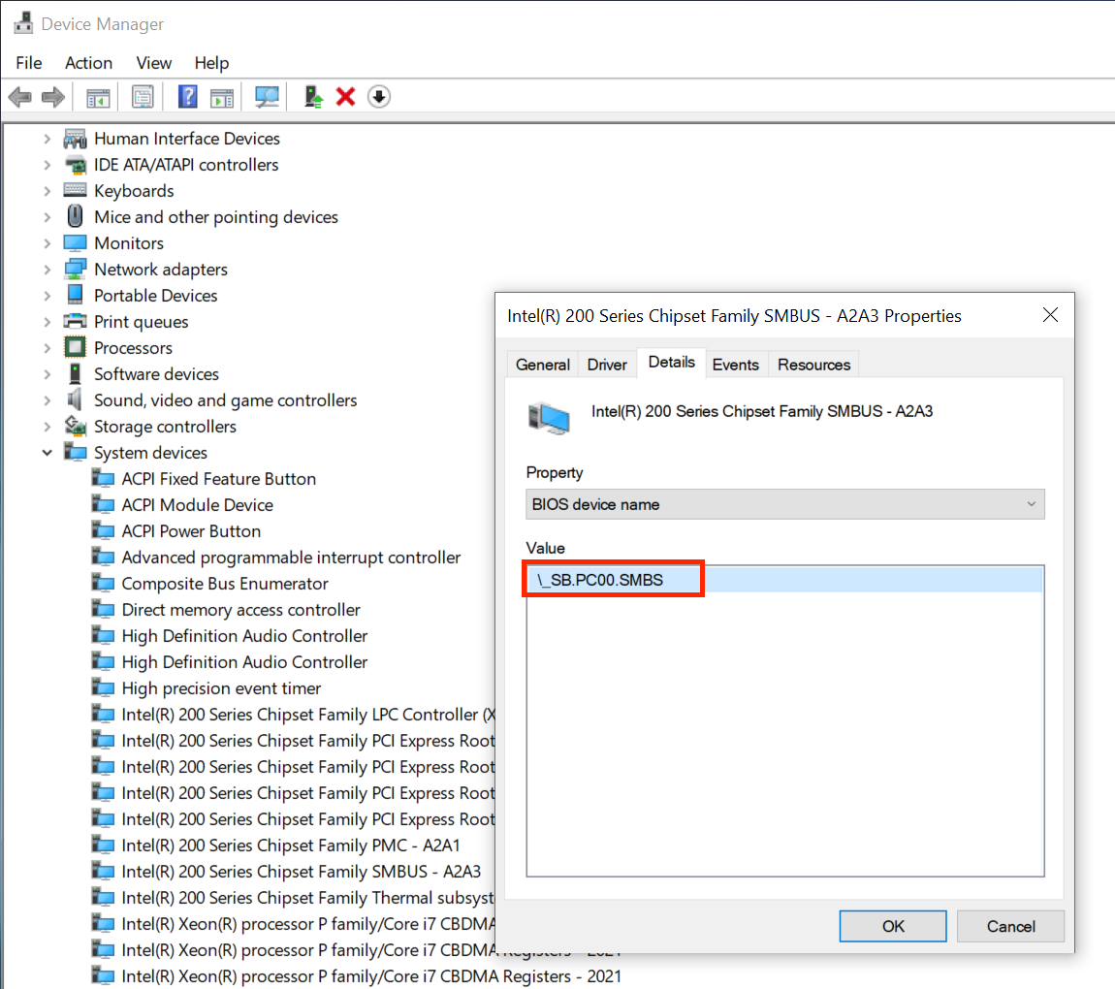This screenshot has width=1115, height=989.
Task: Select the \_SB.PC00.SMBS value entry
Action: [613, 580]
